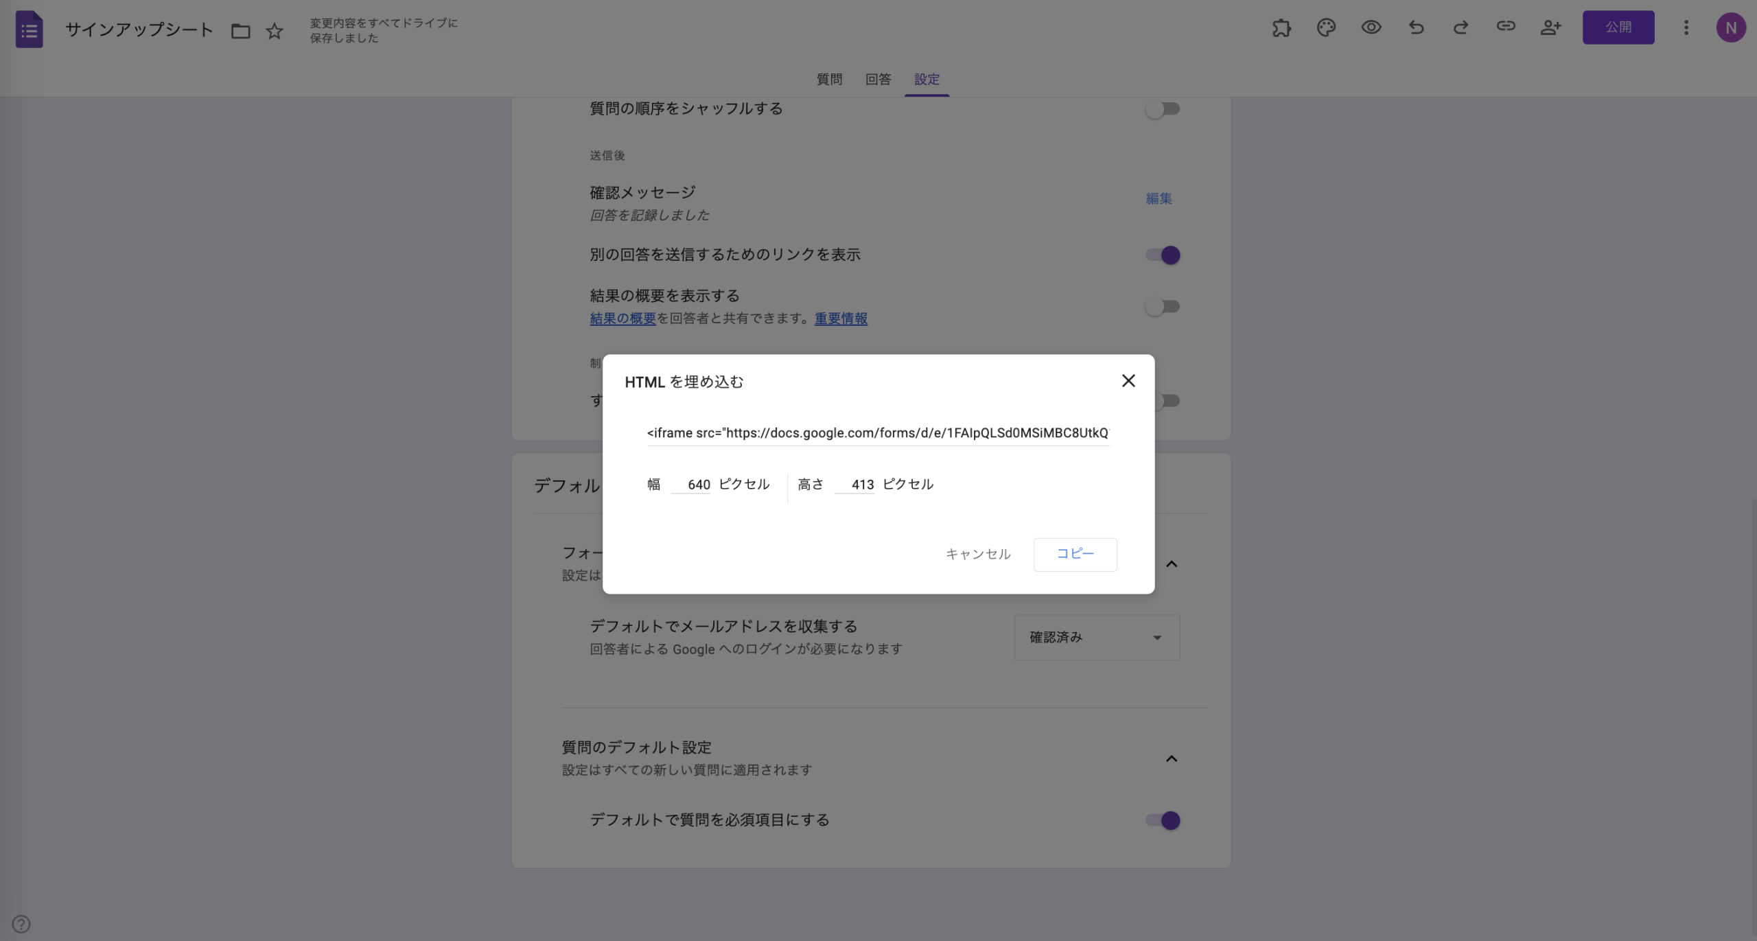Open the theme customization palette
Image resolution: width=1757 pixels, height=941 pixels.
coord(1326,27)
